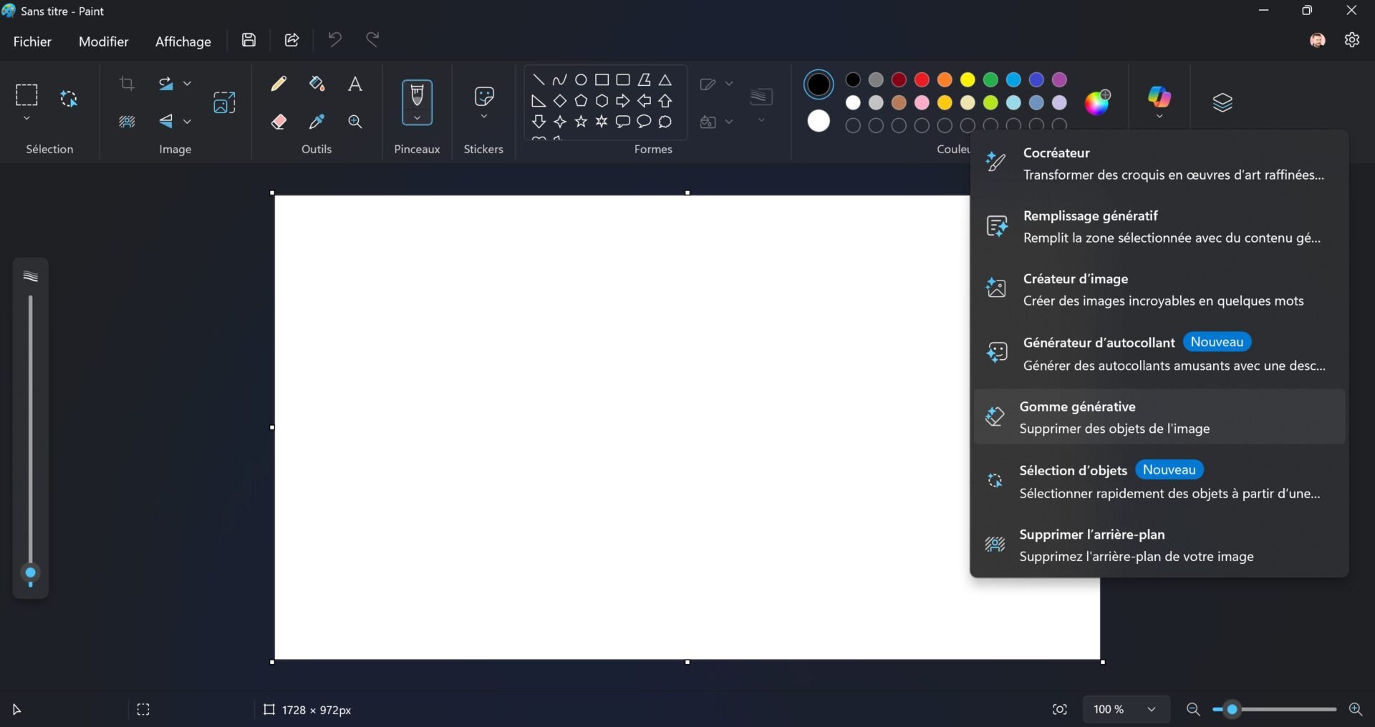Image resolution: width=1375 pixels, height=727 pixels.
Task: Open the Pinceaux brush type dropdown
Action: [417, 118]
